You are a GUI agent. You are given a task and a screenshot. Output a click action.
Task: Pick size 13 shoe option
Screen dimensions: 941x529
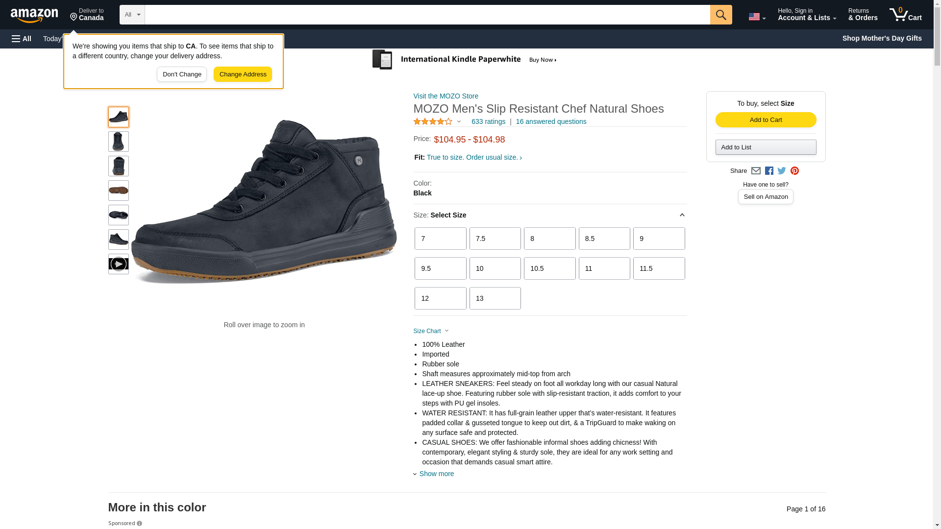pyautogui.click(x=495, y=298)
